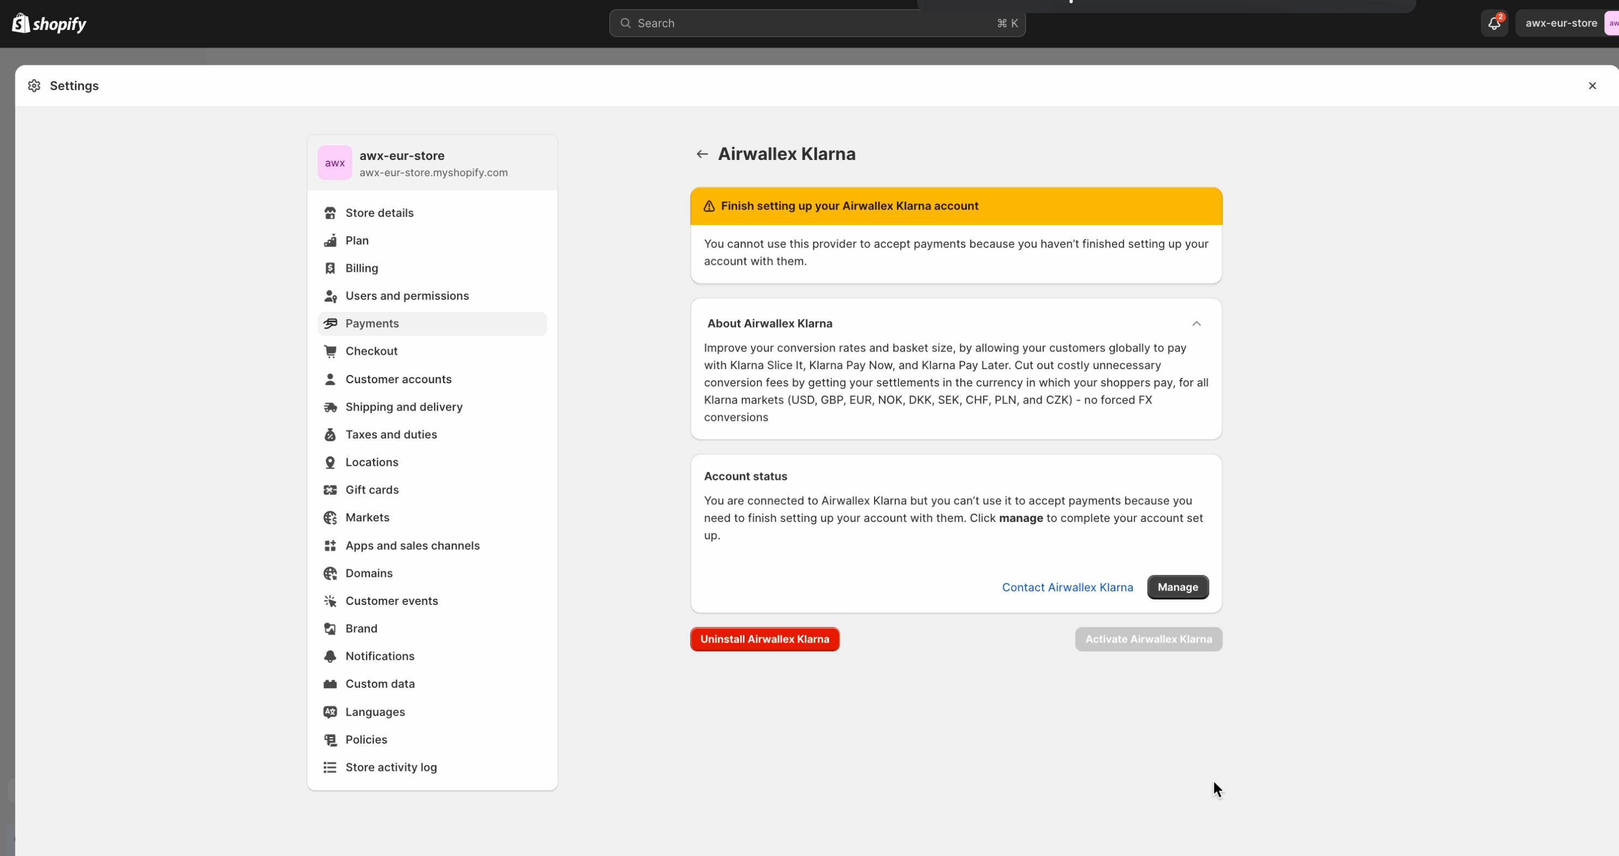
Task: Click the Settings gear icon
Action: (34, 85)
